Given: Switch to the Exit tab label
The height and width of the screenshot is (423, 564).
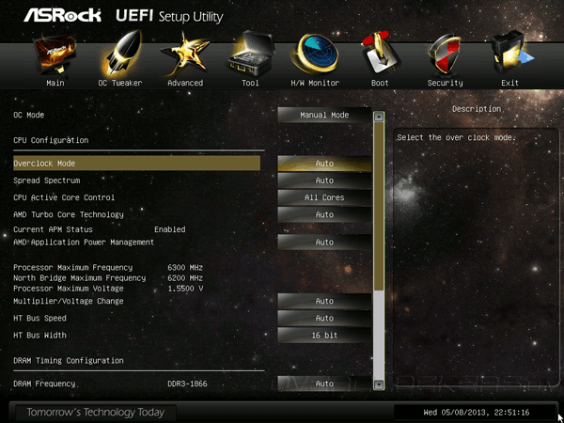Looking at the screenshot, I should click(510, 83).
